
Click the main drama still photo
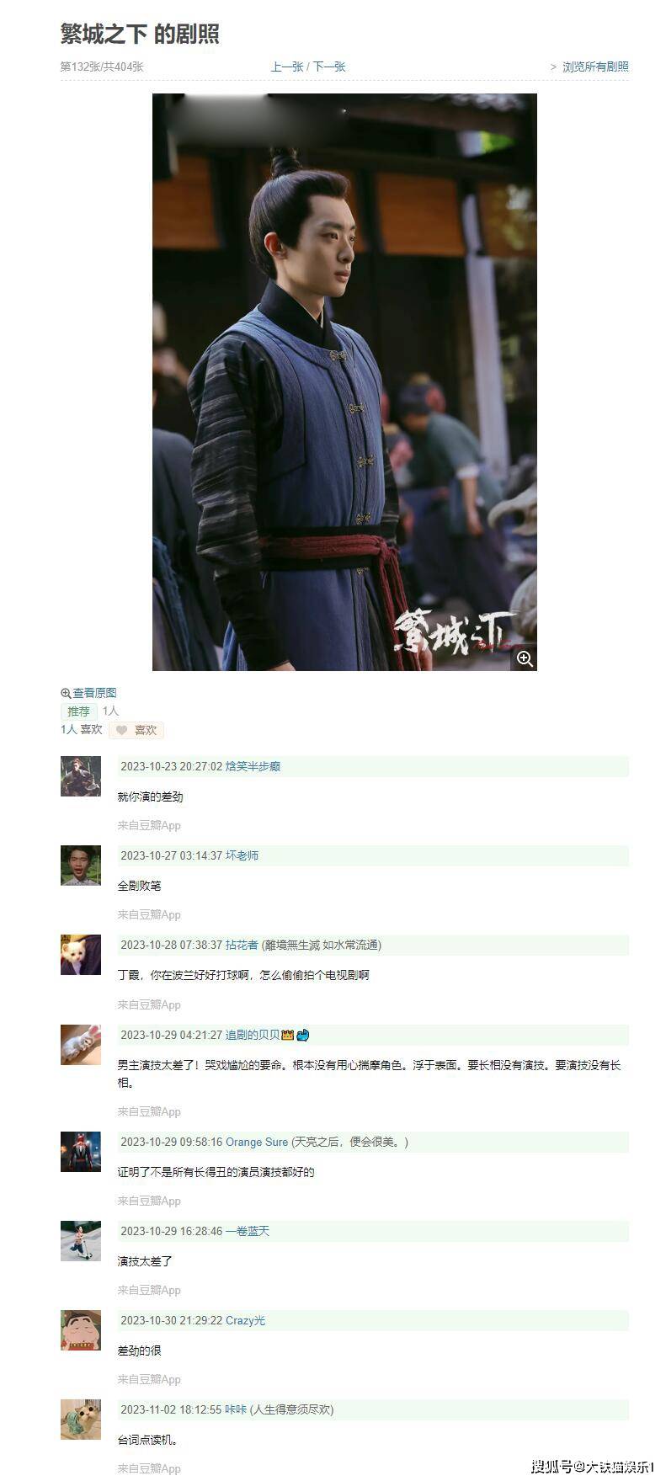click(344, 382)
